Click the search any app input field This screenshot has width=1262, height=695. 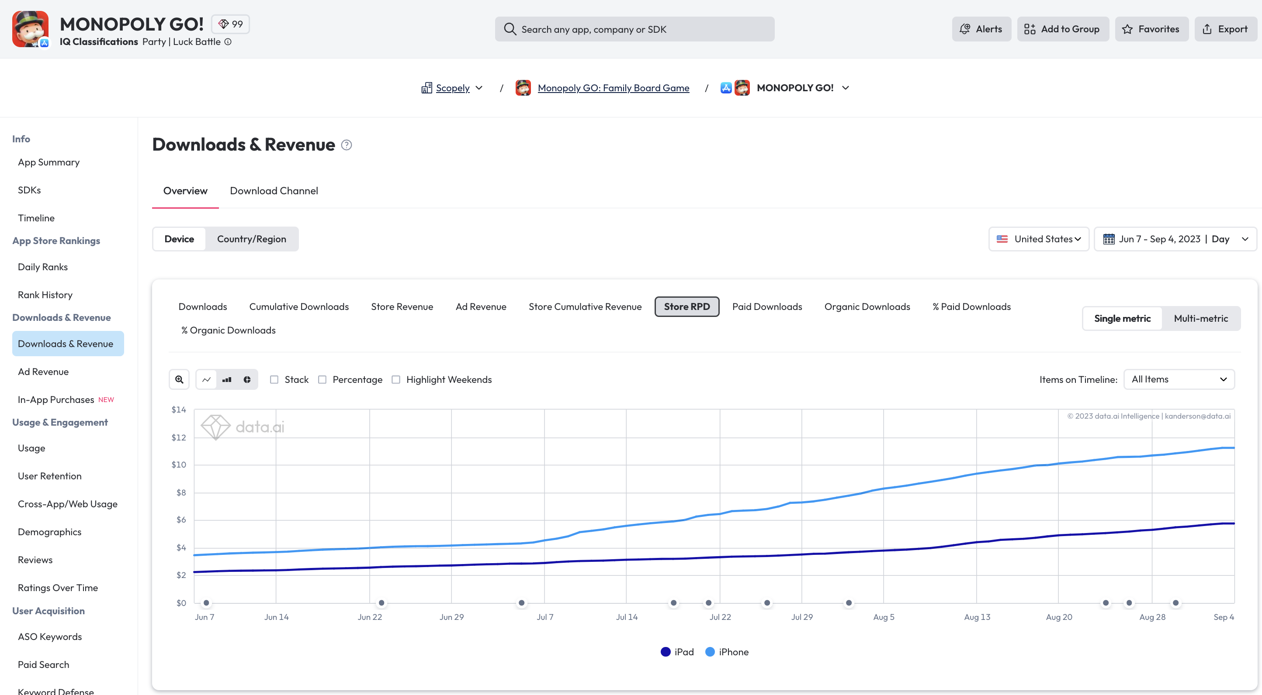tap(634, 29)
